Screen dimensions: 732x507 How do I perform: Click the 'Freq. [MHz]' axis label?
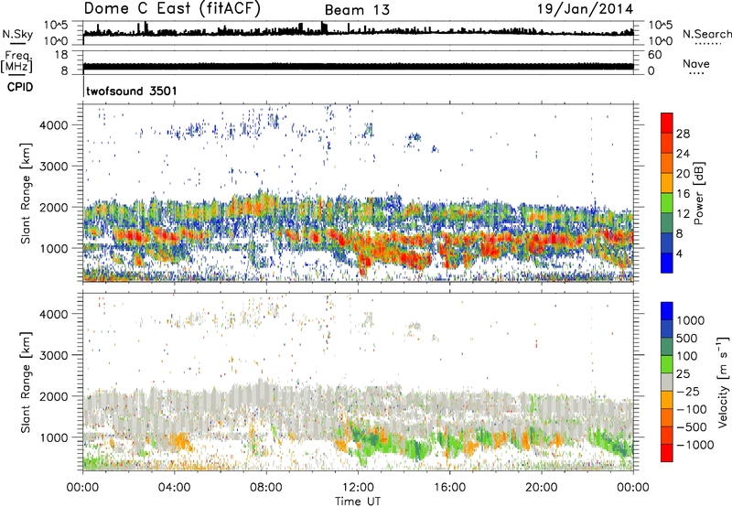(16, 62)
